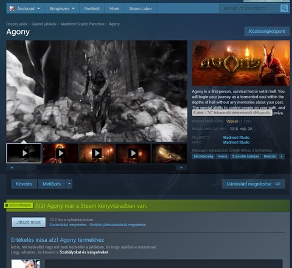This screenshot has height=268, width=292.
Task: Click the Agony page title
Action: (18, 32)
